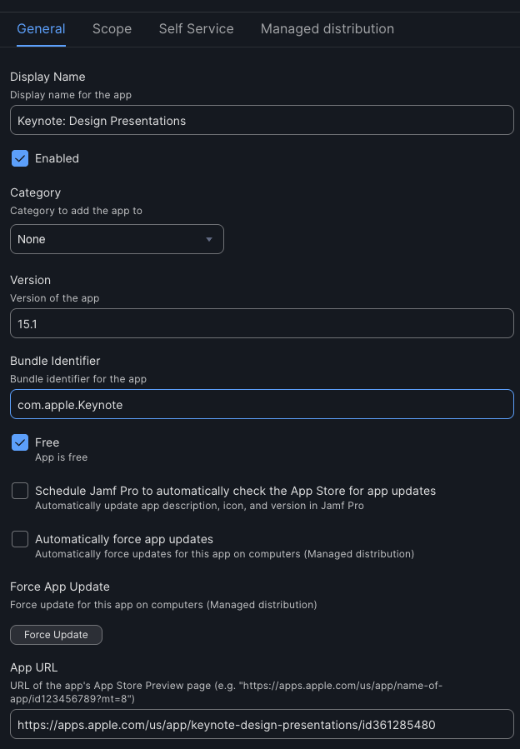Open the Self Service tab

point(196,28)
